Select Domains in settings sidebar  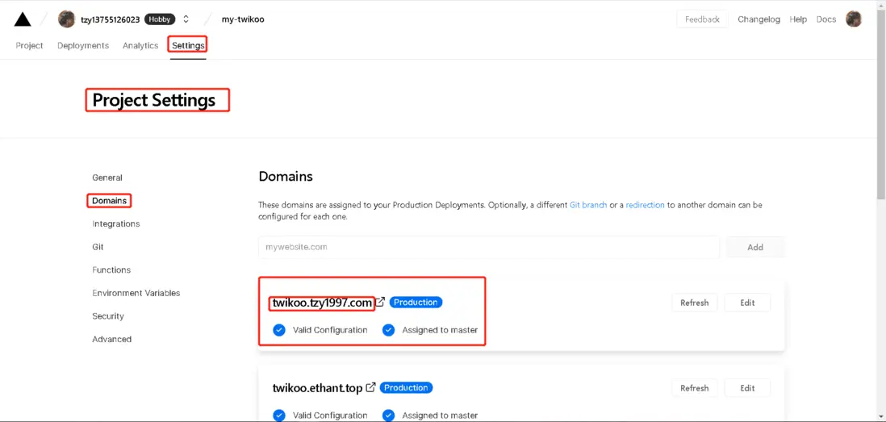coord(108,201)
